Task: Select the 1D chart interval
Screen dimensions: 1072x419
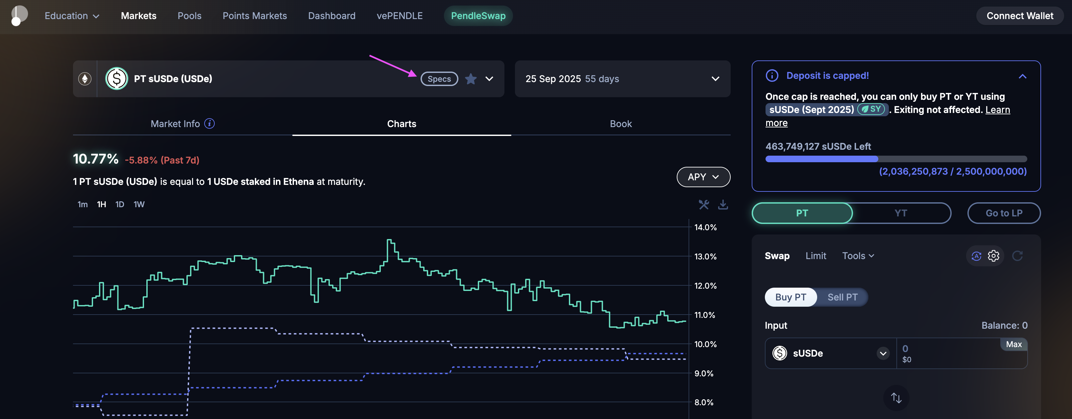Action: point(119,205)
